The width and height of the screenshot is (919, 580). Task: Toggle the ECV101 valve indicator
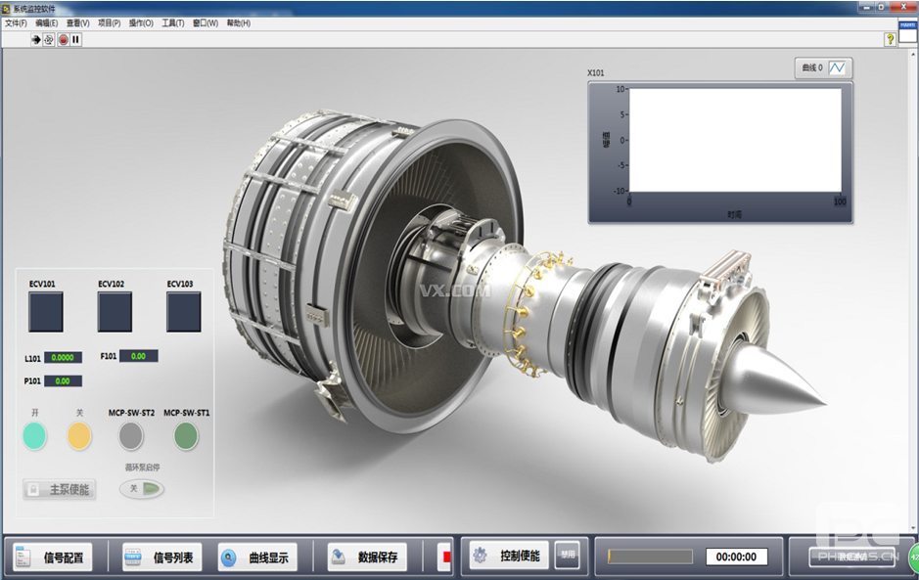click(46, 312)
